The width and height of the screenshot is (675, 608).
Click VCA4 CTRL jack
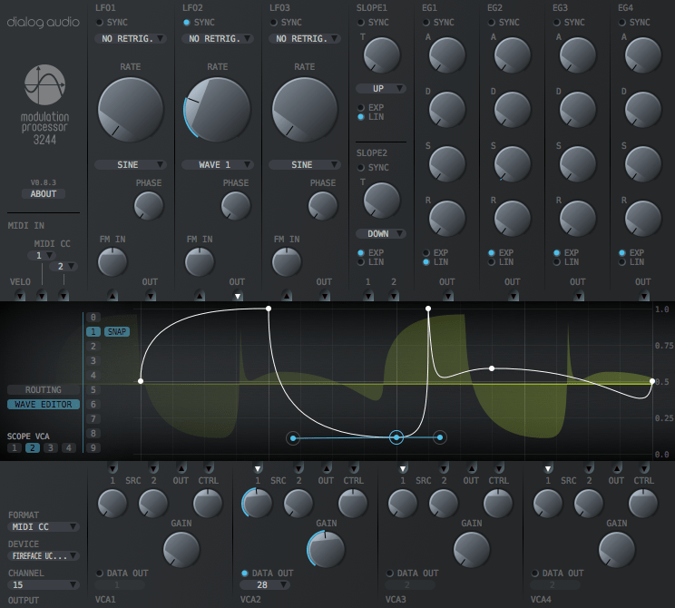pos(644,467)
